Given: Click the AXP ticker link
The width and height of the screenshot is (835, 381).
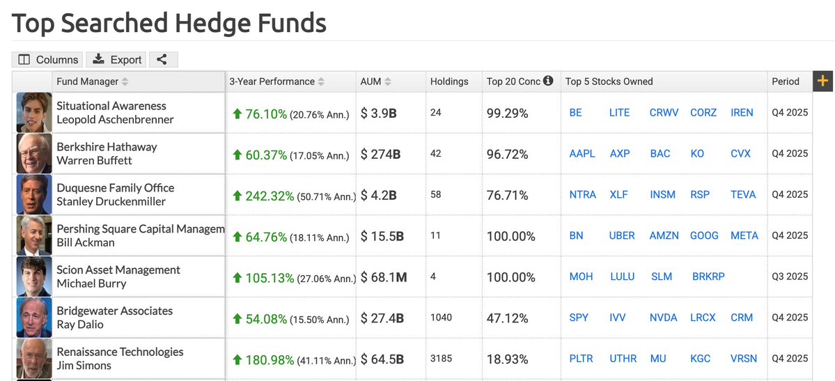Looking at the screenshot, I should (620, 154).
